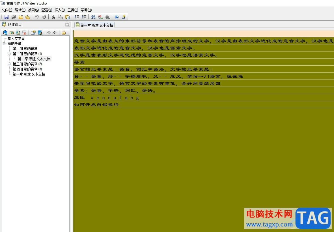Switch to the 第一章 新建 文本文档 tab
This screenshot has height=232, width=334.
pyautogui.click(x=94, y=25)
